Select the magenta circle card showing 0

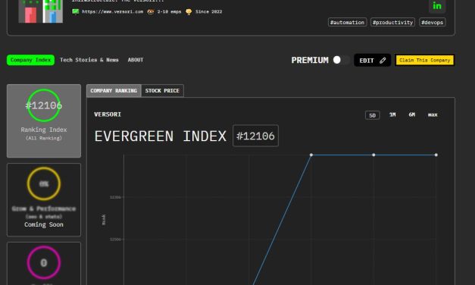44,263
